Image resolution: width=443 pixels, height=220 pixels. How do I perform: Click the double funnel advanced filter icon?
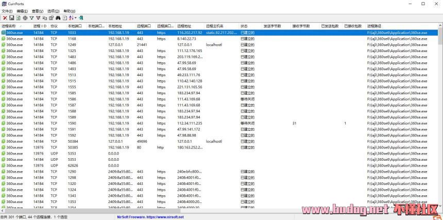pos(38,18)
